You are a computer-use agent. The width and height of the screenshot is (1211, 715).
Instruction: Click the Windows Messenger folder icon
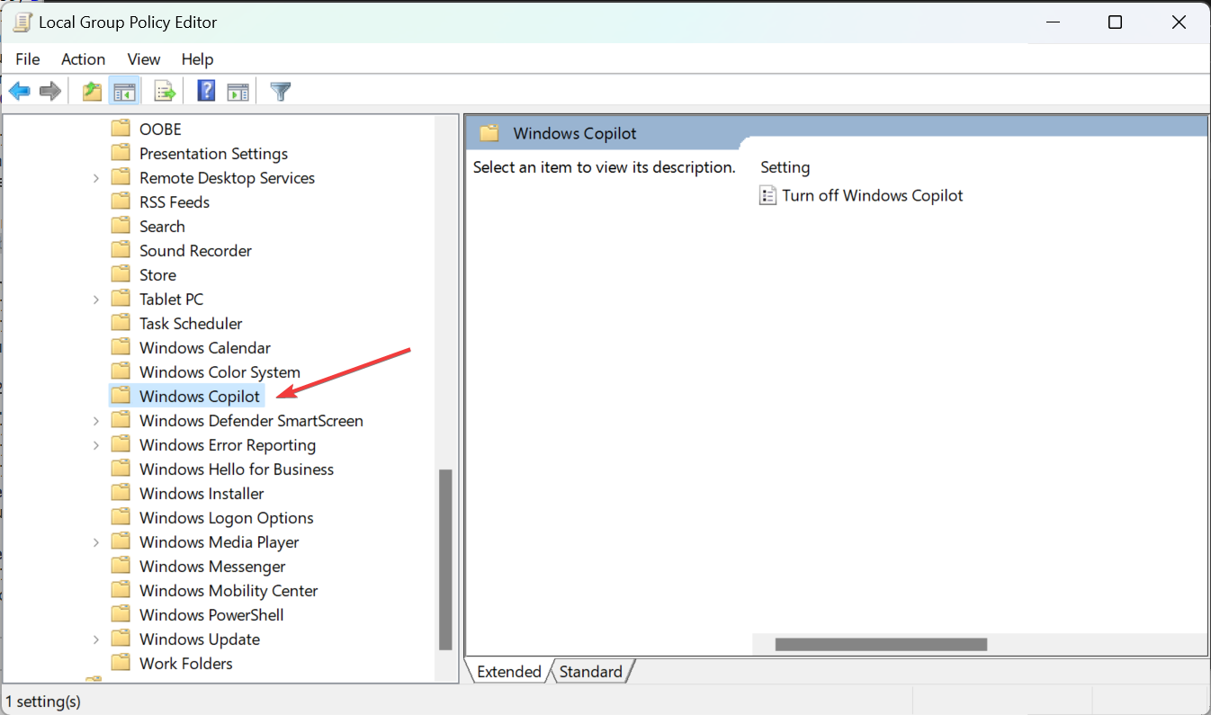click(121, 566)
